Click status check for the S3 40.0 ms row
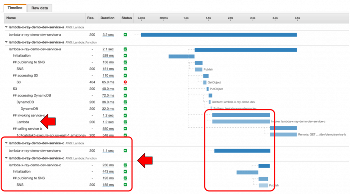The image size is (350, 194). [x=125, y=89]
